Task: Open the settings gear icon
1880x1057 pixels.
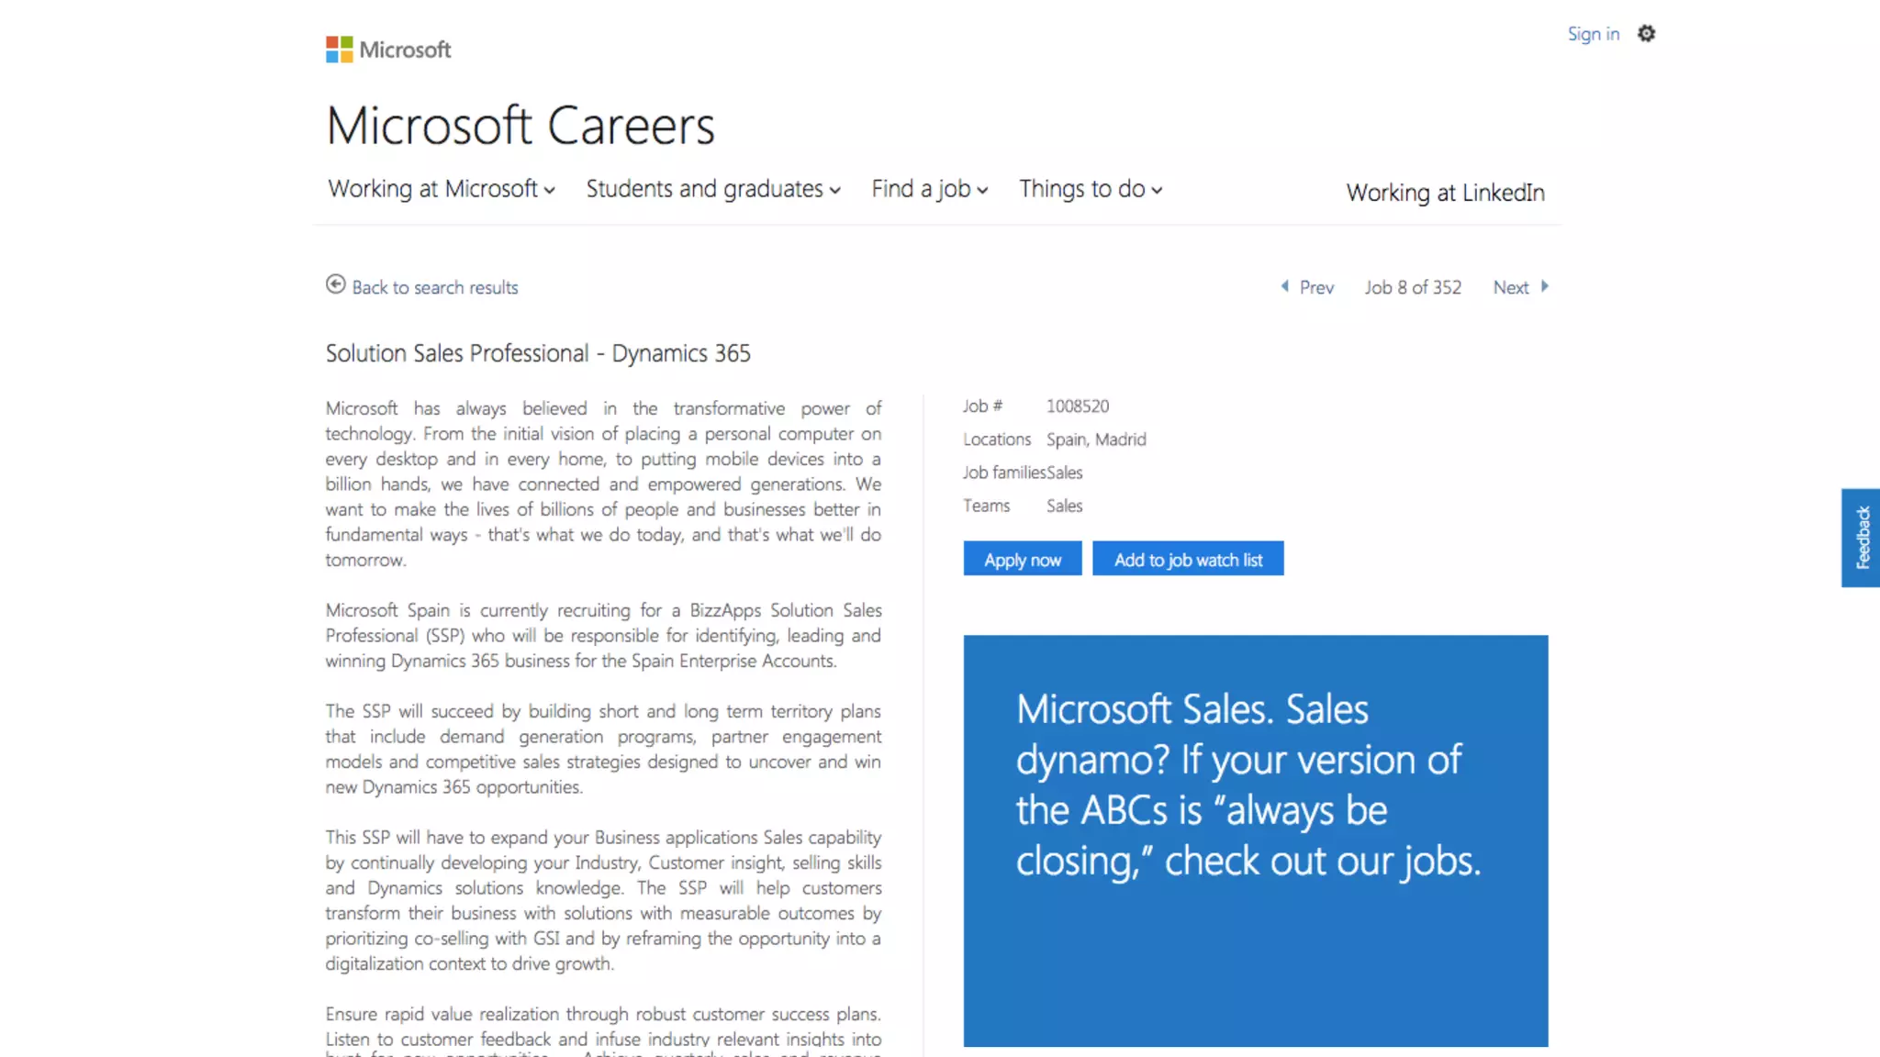Action: (1647, 34)
